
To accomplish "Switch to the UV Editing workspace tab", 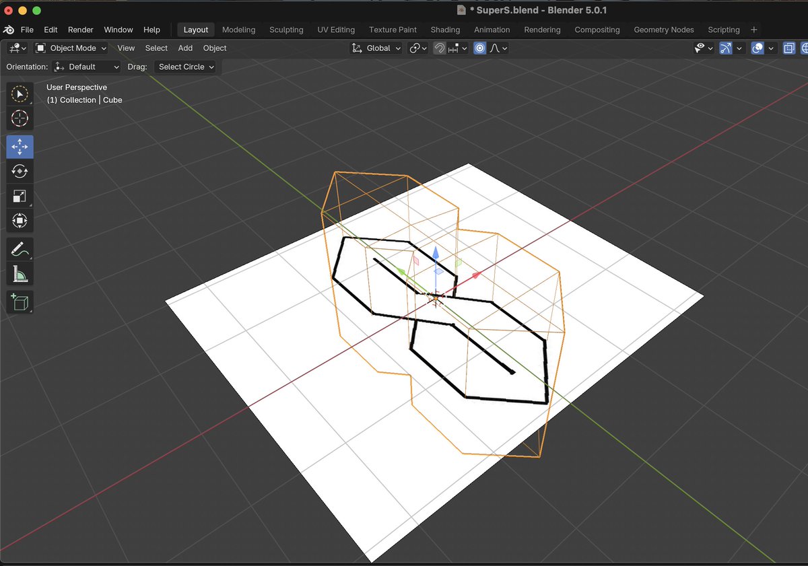I will click(x=336, y=30).
